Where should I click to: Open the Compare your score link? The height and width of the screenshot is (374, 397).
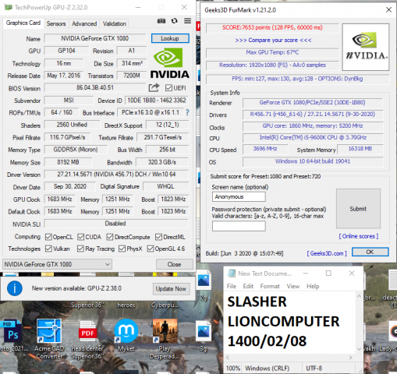(x=273, y=41)
